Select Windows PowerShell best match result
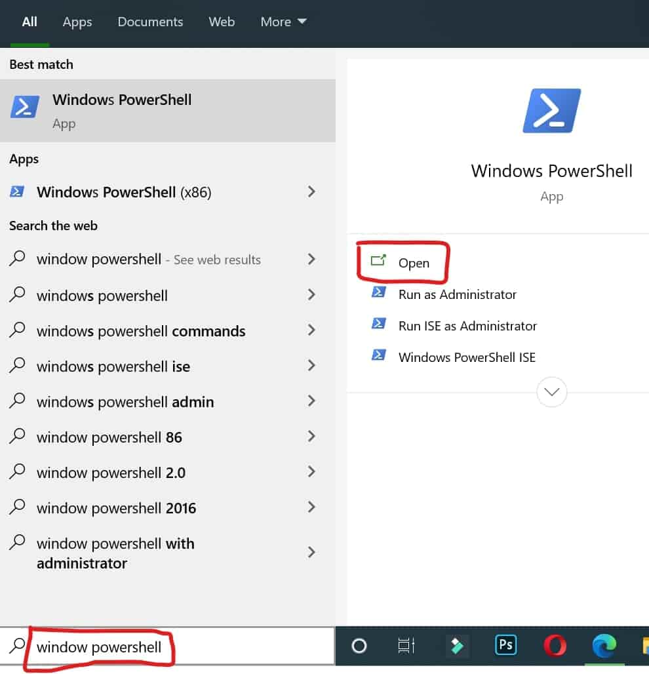This screenshot has width=649, height=674. pyautogui.click(x=168, y=111)
